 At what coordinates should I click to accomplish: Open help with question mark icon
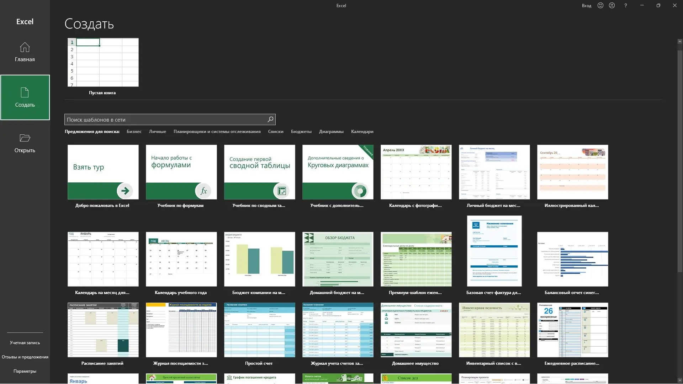(x=625, y=5)
